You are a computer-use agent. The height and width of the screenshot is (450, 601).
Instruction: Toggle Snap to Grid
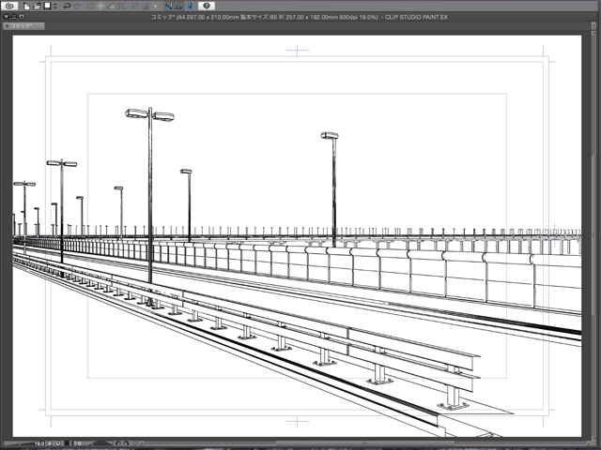click(190, 7)
